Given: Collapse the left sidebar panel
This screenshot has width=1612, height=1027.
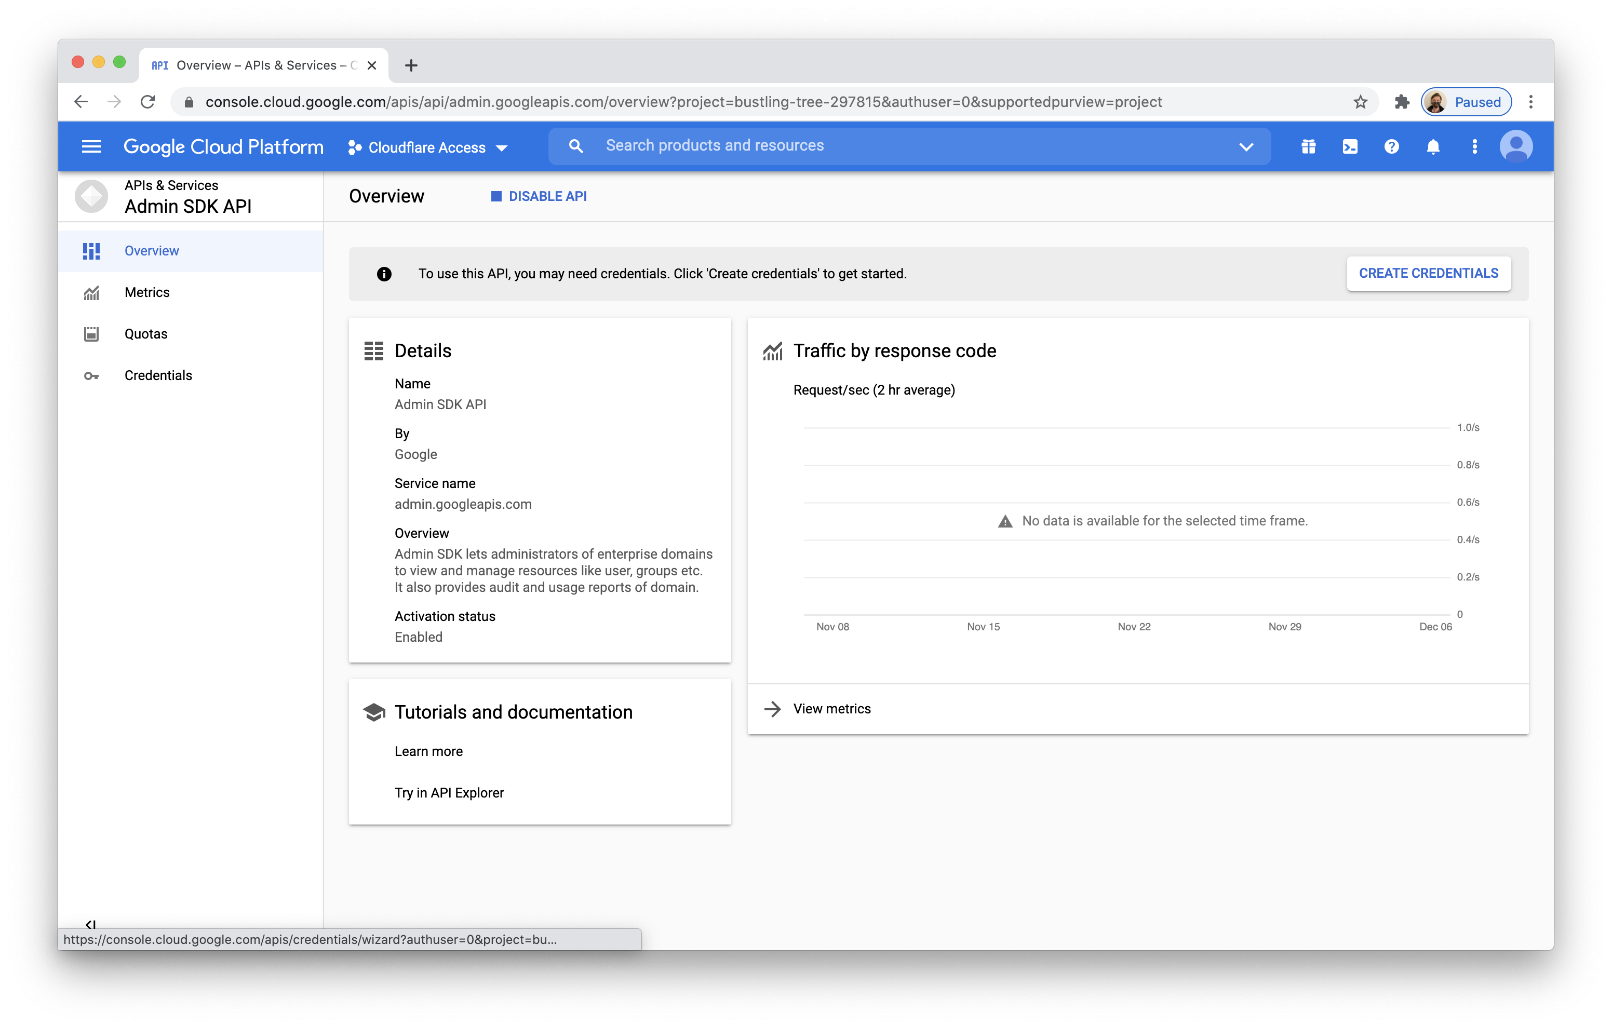Looking at the screenshot, I should pyautogui.click(x=91, y=924).
